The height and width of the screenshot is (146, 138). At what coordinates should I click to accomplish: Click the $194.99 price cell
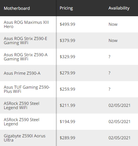(67, 122)
